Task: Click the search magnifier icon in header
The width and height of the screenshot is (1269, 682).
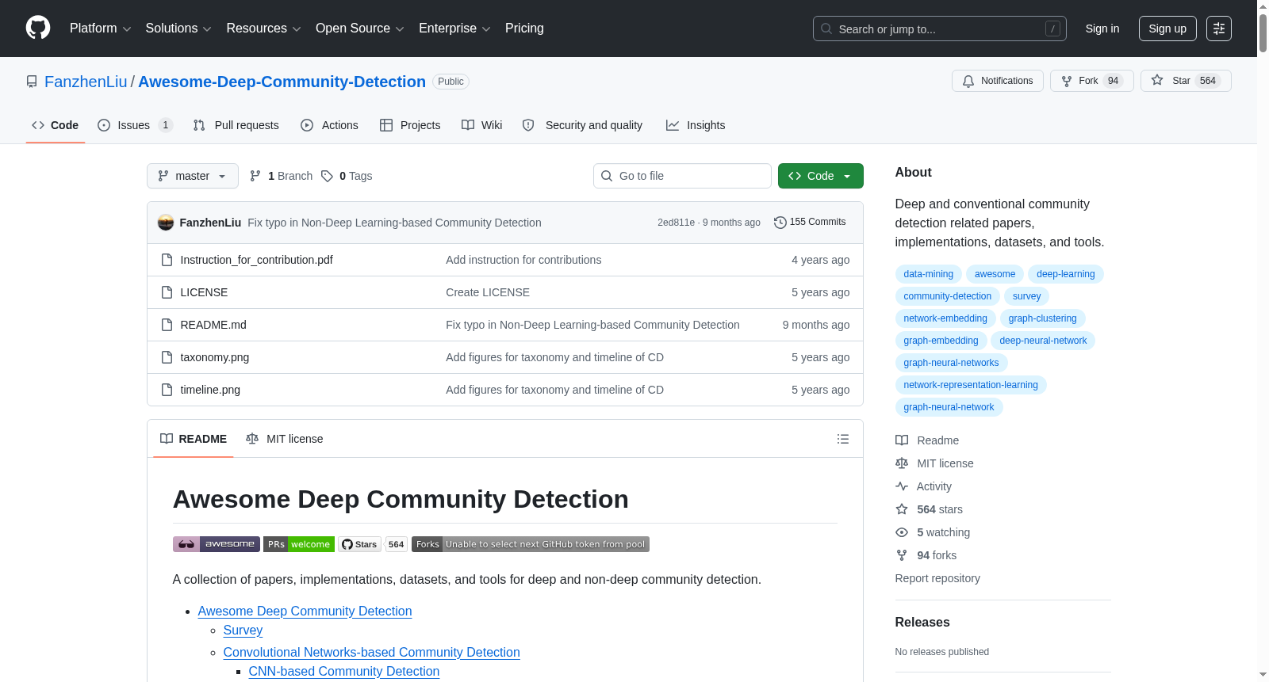Action: point(826,29)
